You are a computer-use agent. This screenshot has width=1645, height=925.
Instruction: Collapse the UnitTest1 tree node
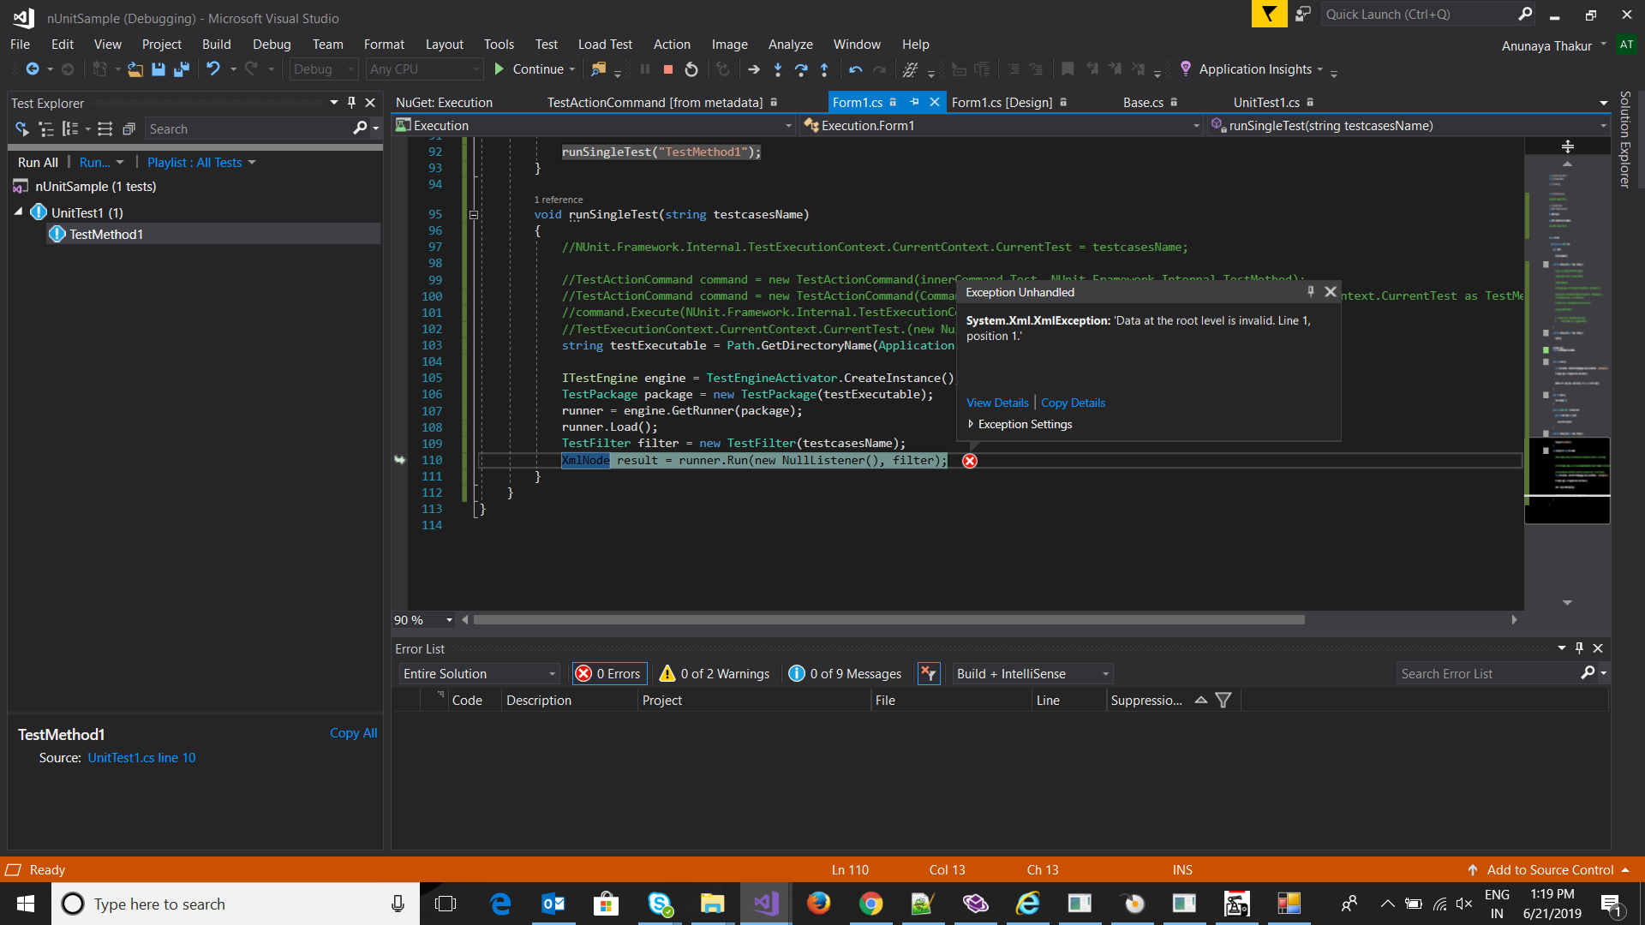click(x=19, y=212)
